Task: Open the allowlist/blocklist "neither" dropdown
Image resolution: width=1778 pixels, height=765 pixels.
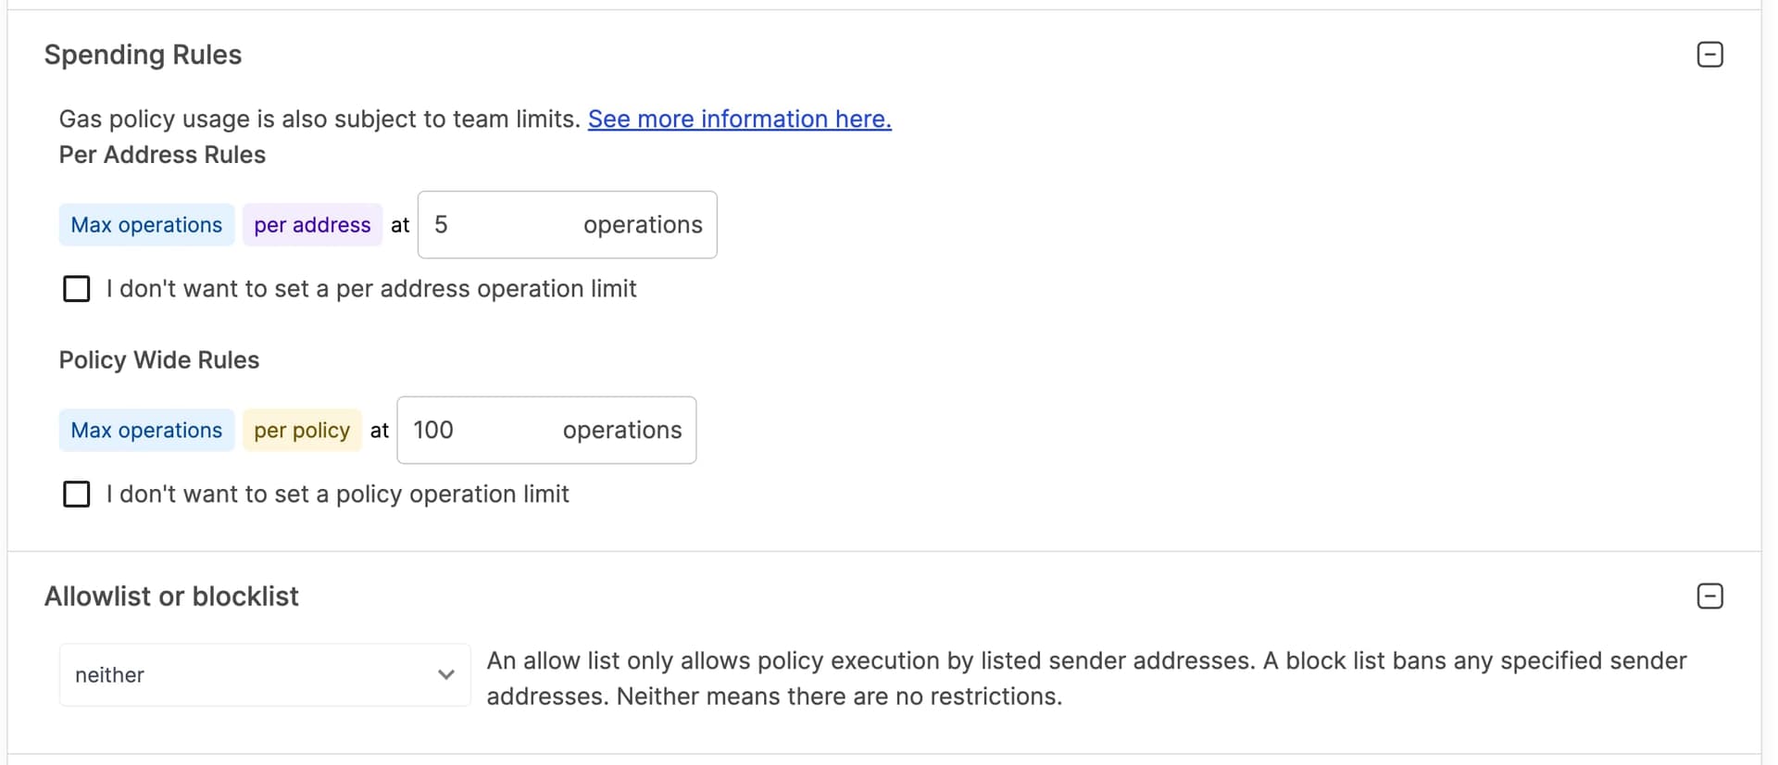Action: (264, 675)
